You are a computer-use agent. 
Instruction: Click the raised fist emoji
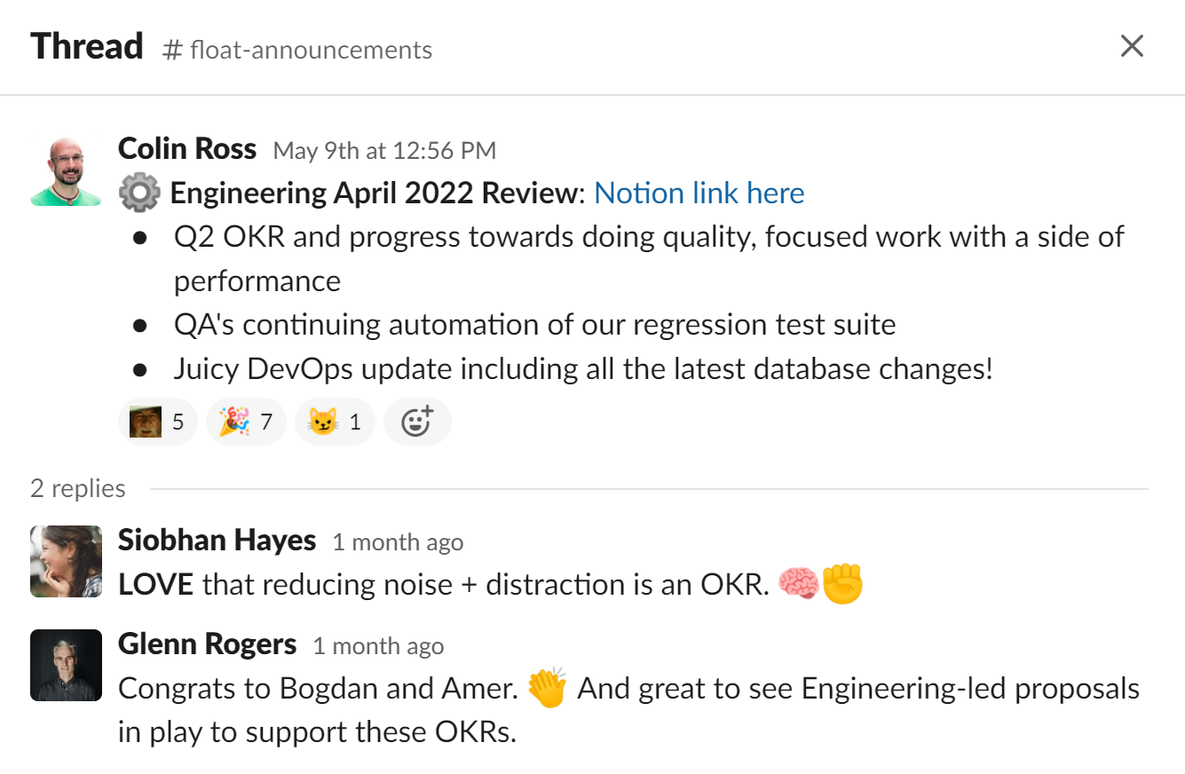click(x=842, y=584)
